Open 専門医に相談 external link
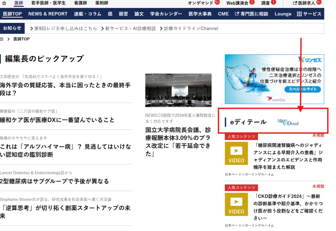The width and height of the screenshot is (336, 231). tap(252, 14)
